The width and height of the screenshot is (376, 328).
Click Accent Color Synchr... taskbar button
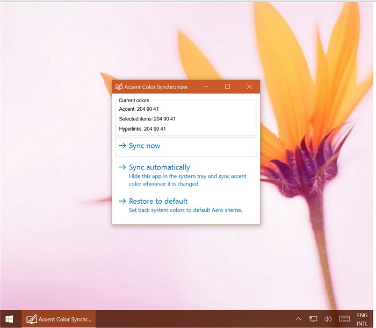click(59, 319)
